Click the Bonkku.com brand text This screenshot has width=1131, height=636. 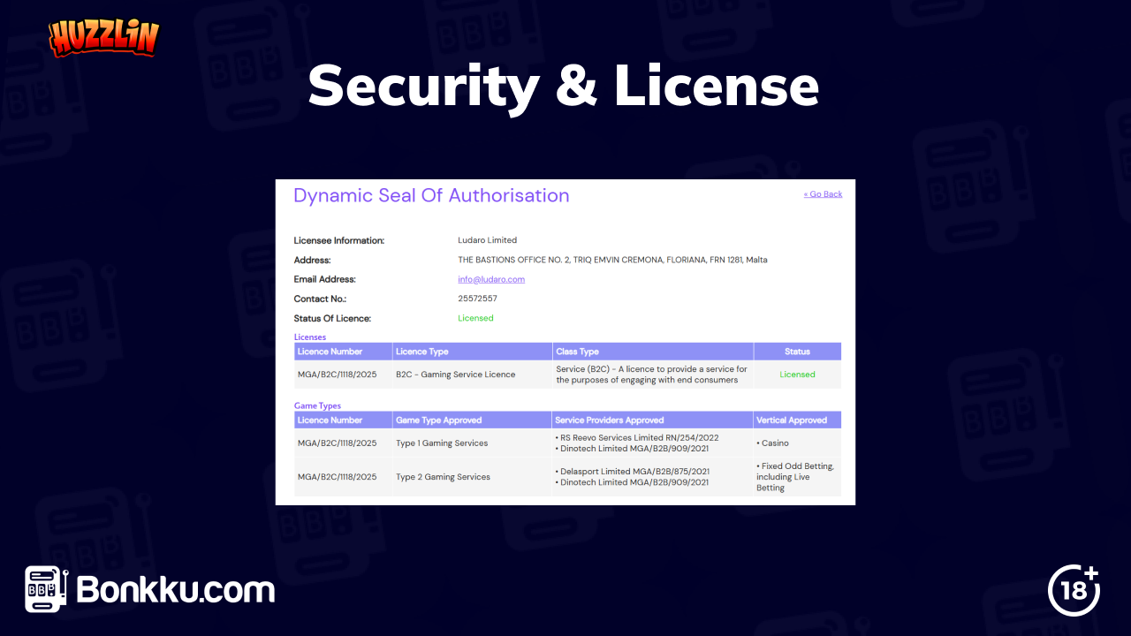coord(176,590)
